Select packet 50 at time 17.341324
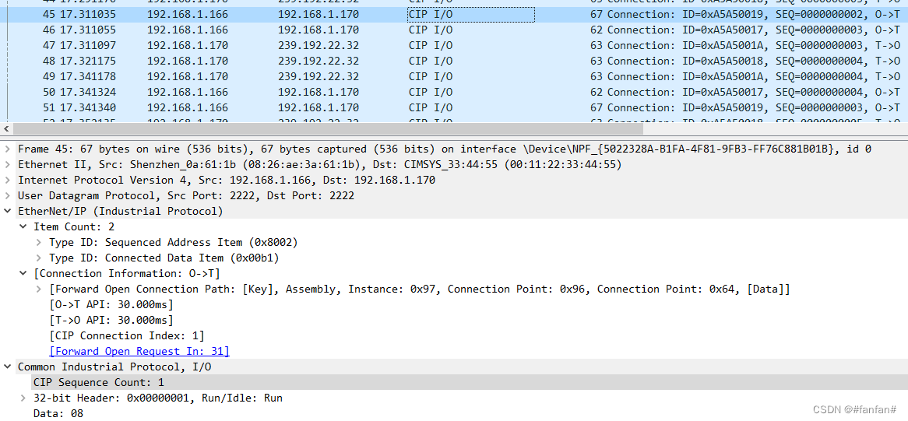The height and width of the screenshot is (421, 908). coord(454,92)
